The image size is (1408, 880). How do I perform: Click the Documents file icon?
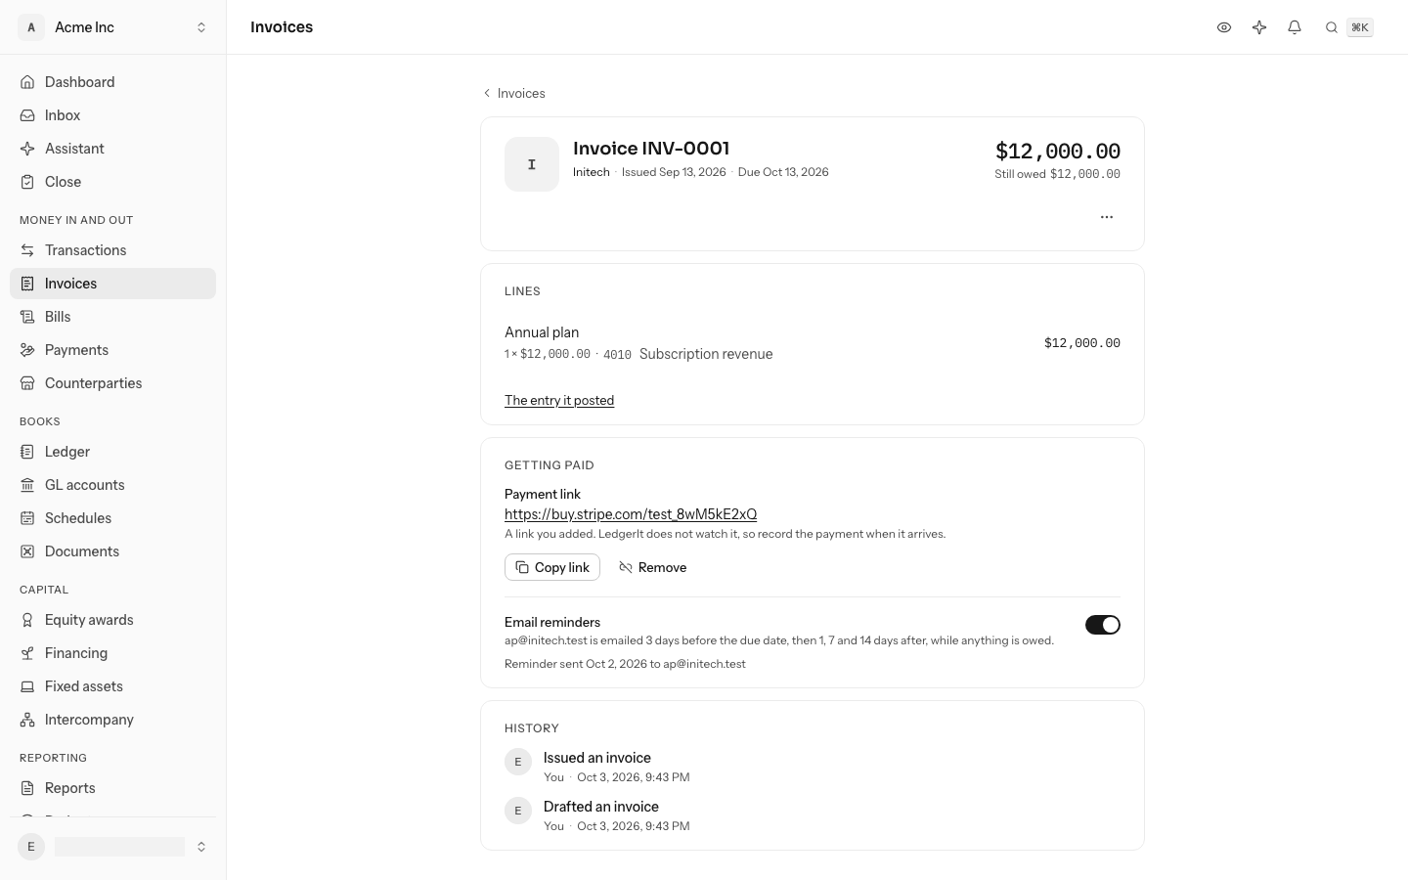tap(27, 551)
